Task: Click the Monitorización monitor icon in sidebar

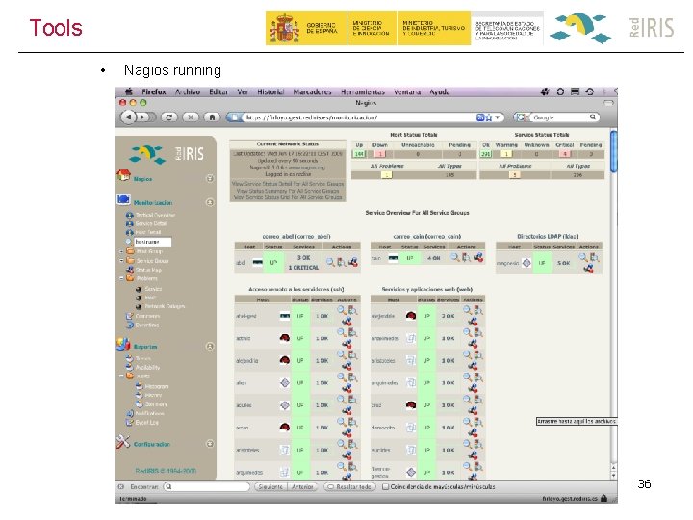Action: (x=123, y=199)
